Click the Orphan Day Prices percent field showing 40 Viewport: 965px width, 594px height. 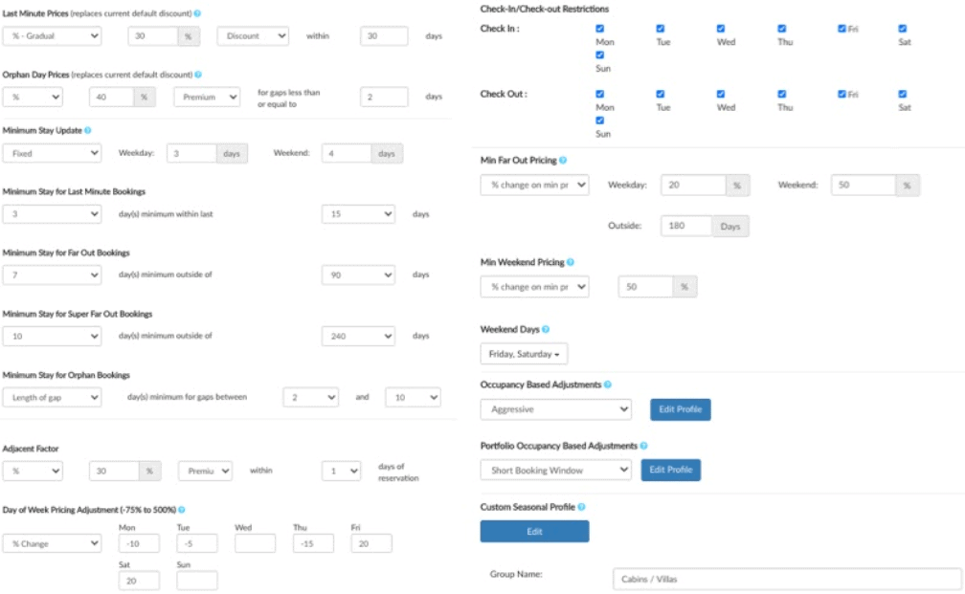coord(111,97)
